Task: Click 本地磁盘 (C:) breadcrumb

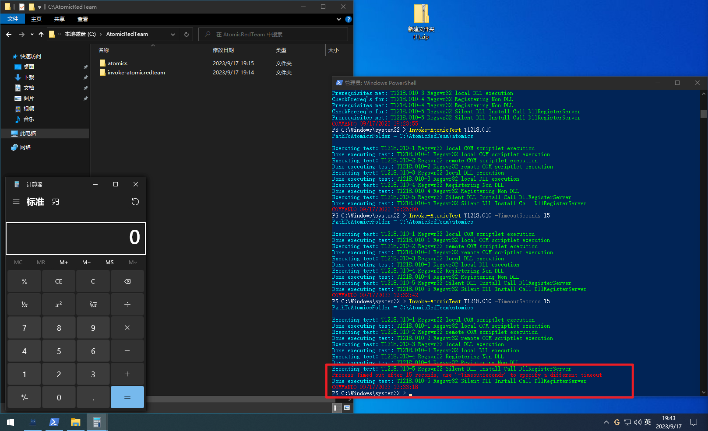Action: (80, 34)
